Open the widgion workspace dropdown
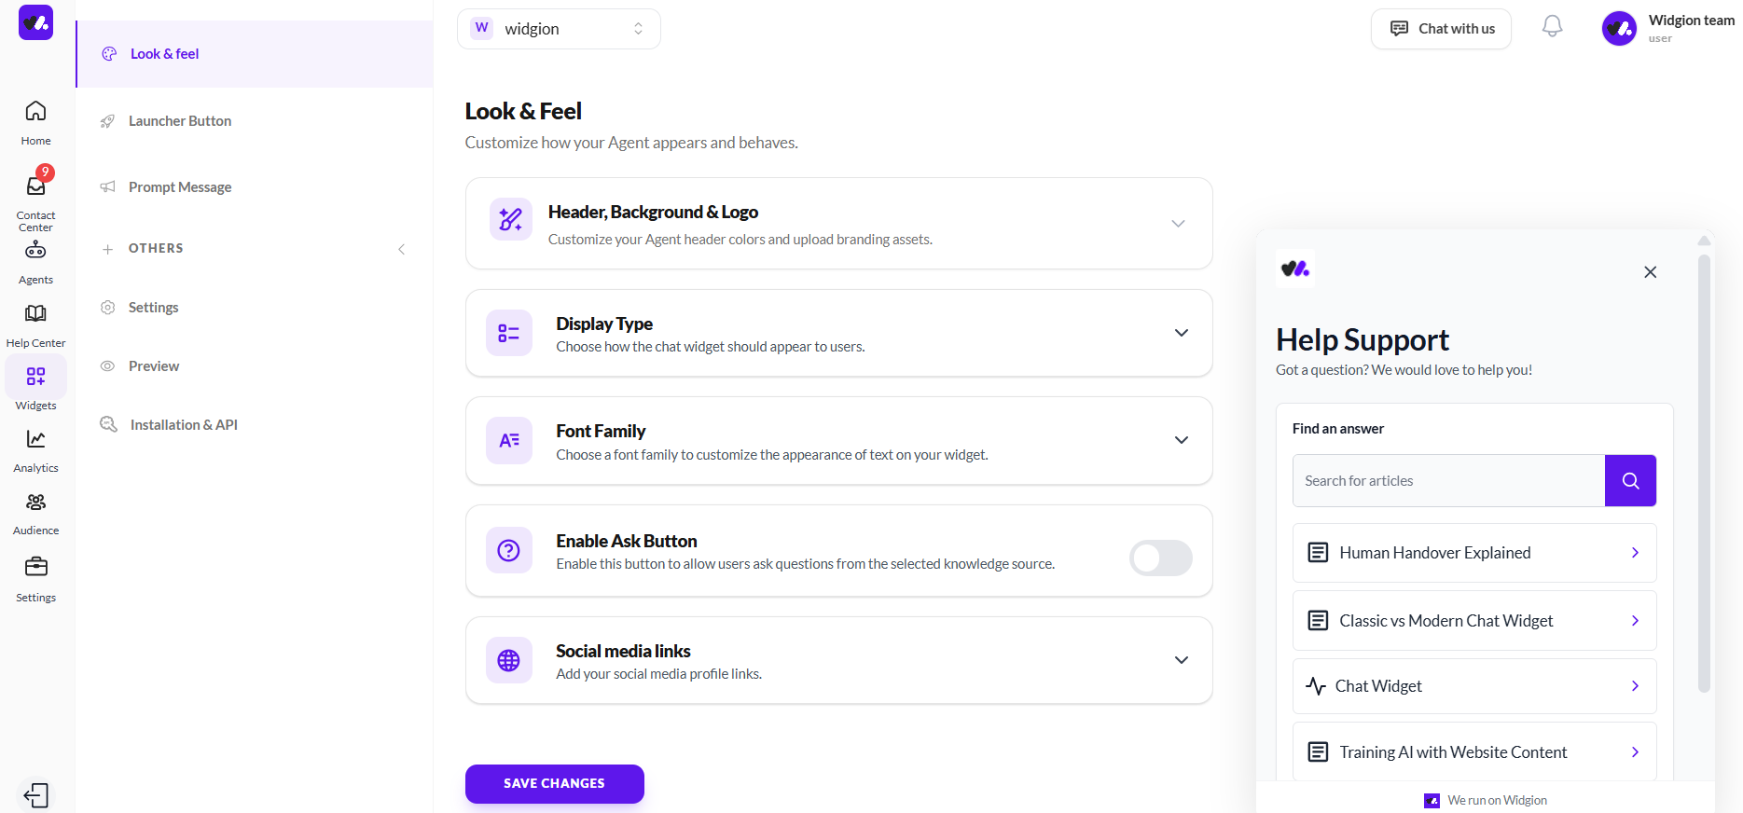Screen dimensions: 1743x813 coord(558,29)
